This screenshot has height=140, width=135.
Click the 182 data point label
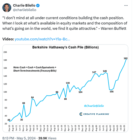[x=126, y=58]
